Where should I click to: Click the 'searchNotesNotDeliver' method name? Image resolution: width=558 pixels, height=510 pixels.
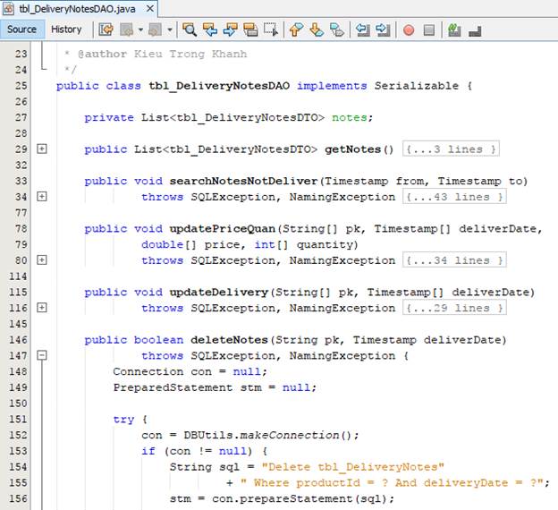[243, 181]
